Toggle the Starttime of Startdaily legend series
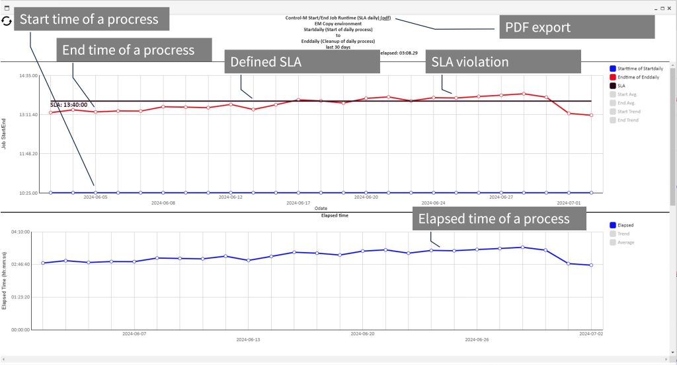The width and height of the screenshot is (677, 365). [635, 69]
